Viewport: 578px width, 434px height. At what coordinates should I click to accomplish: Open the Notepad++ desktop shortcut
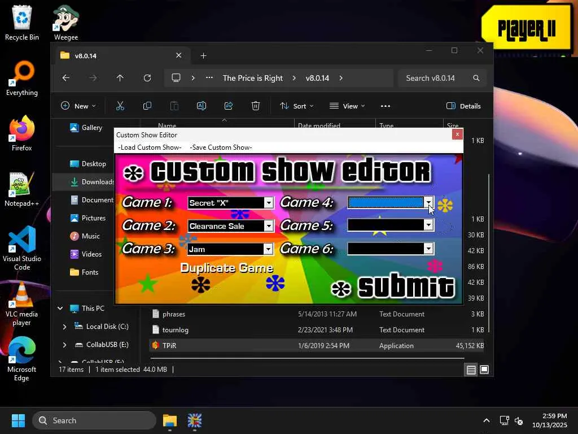22,189
